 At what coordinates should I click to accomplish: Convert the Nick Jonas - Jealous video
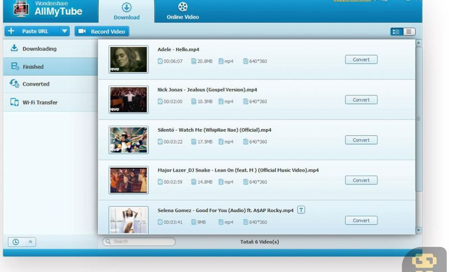(361, 100)
